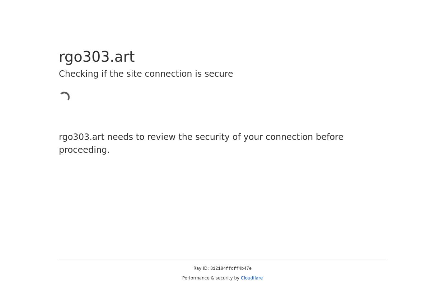Image resolution: width=445 pixels, height=287 pixels.
Task: Click the word "before" in the paragraph
Action: click(329, 137)
